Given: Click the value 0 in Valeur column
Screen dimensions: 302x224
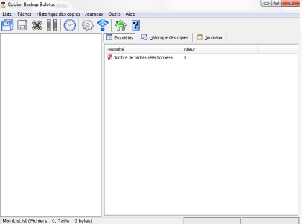Looking at the screenshot, I should (x=185, y=57).
